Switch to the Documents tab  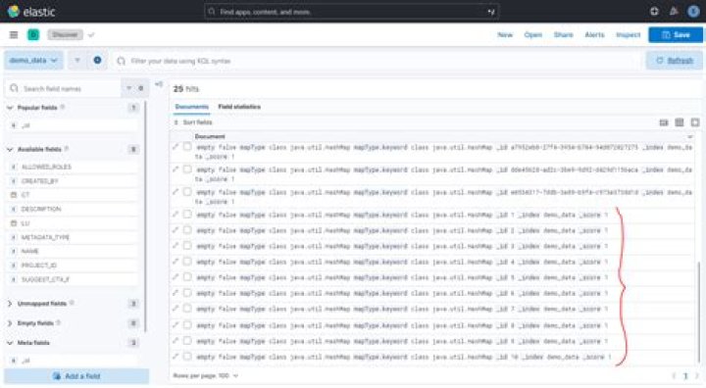pos(192,107)
